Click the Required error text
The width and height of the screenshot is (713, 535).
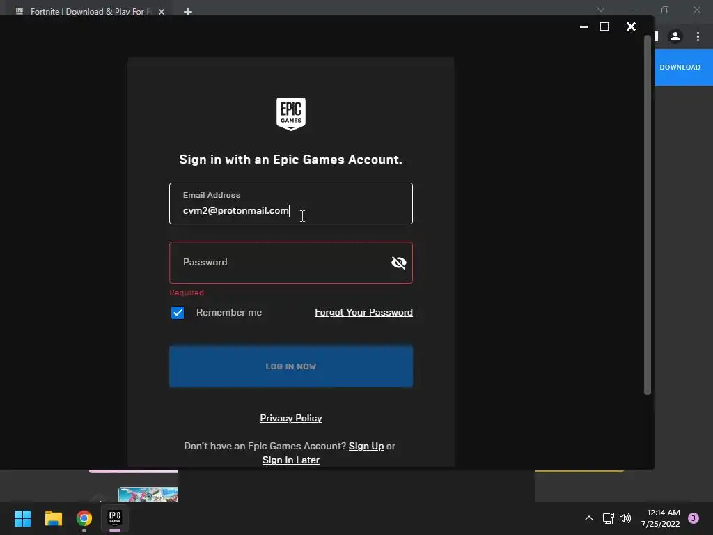click(x=187, y=293)
